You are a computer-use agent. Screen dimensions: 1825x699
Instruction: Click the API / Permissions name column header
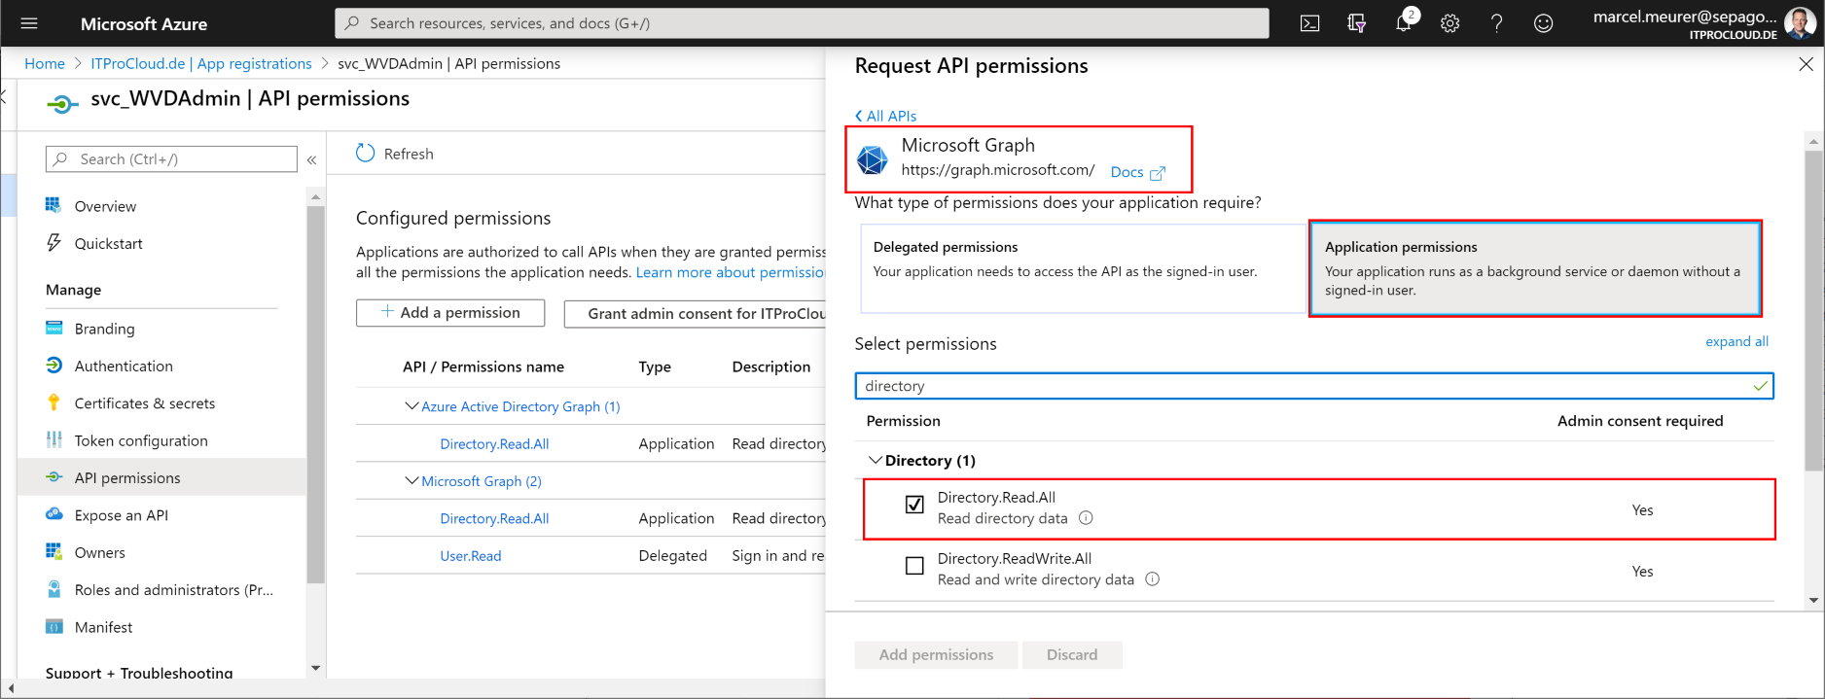(x=483, y=367)
